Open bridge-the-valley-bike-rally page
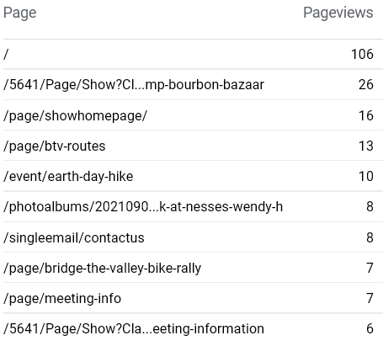The width and height of the screenshot is (383, 346). pos(102,268)
